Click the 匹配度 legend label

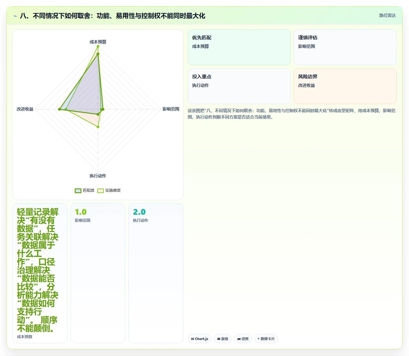(x=89, y=190)
